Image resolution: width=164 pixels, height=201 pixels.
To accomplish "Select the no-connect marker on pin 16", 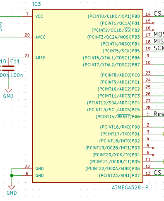I will pyautogui.click(x=153, y=30).
